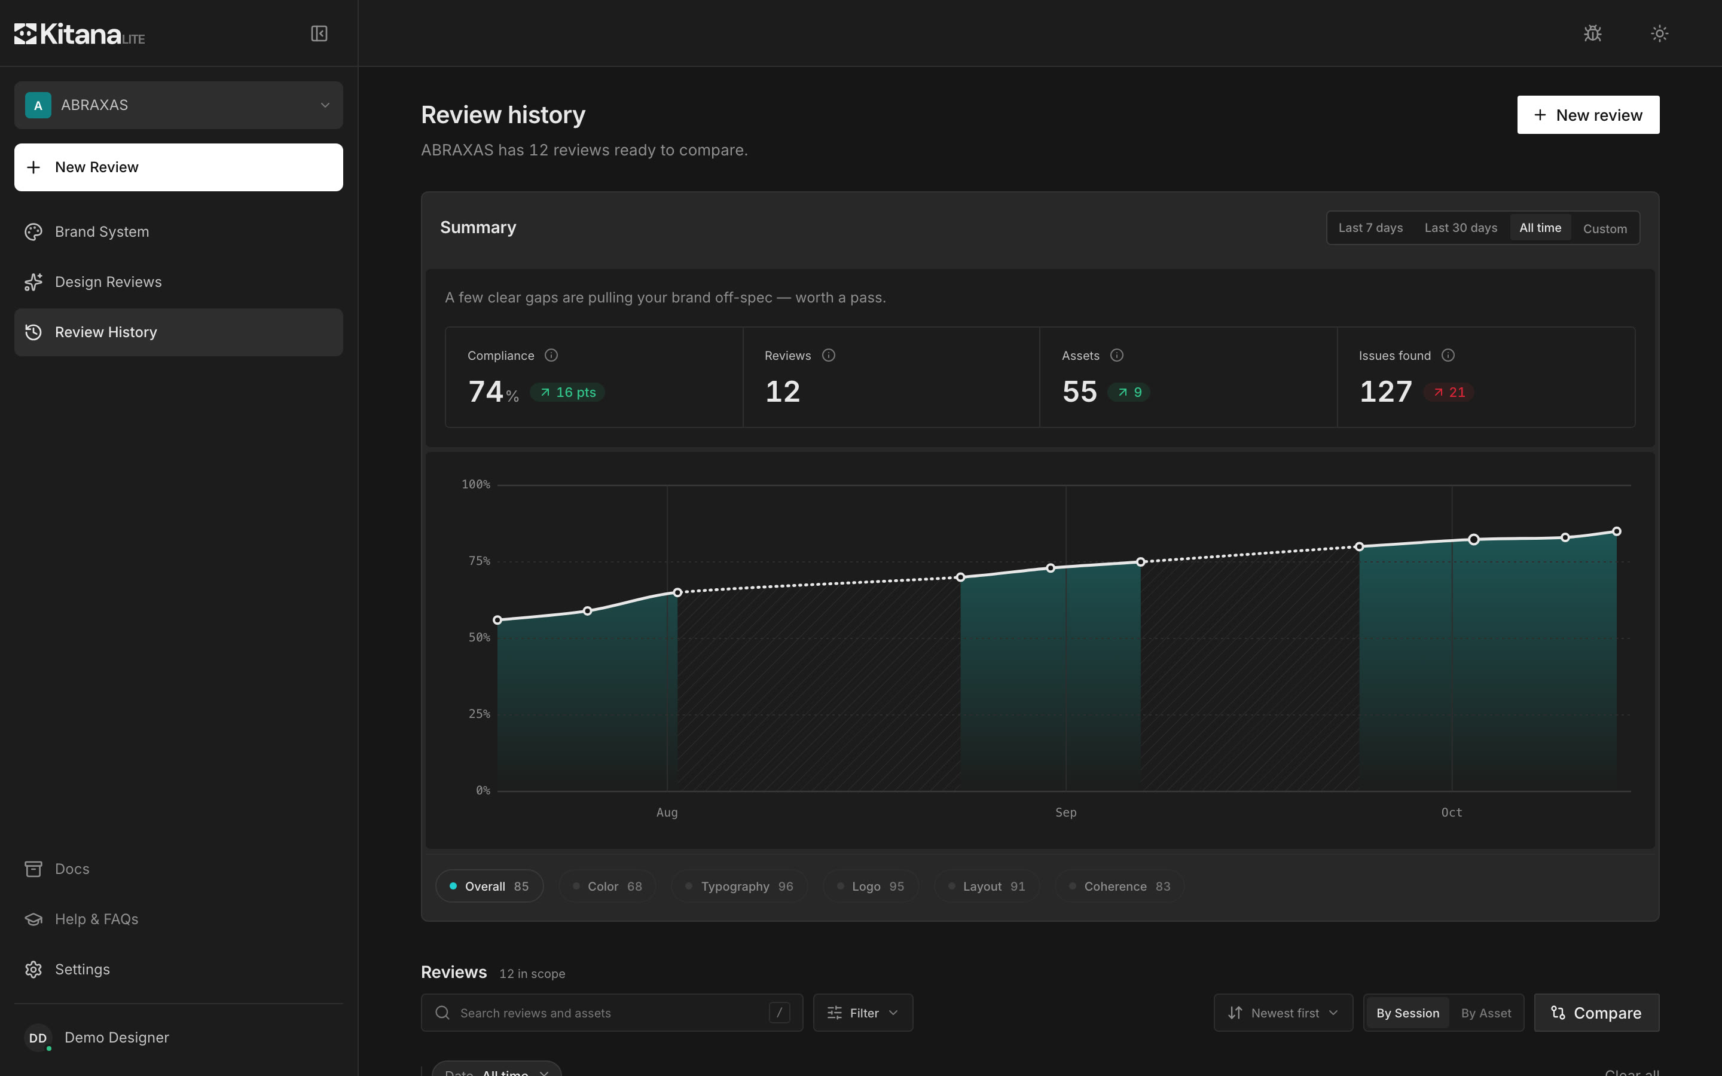Collapse the sidebar panel icon
This screenshot has width=1722, height=1076.
pos(319,33)
